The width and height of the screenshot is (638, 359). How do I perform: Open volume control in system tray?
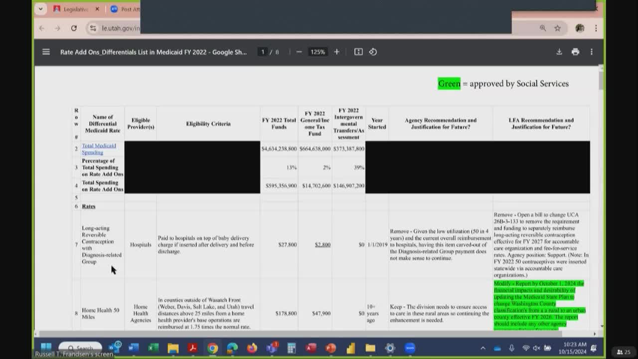click(x=537, y=348)
